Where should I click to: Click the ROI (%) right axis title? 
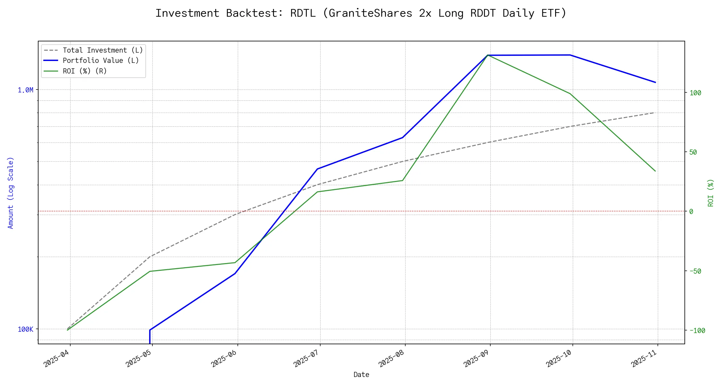point(710,193)
